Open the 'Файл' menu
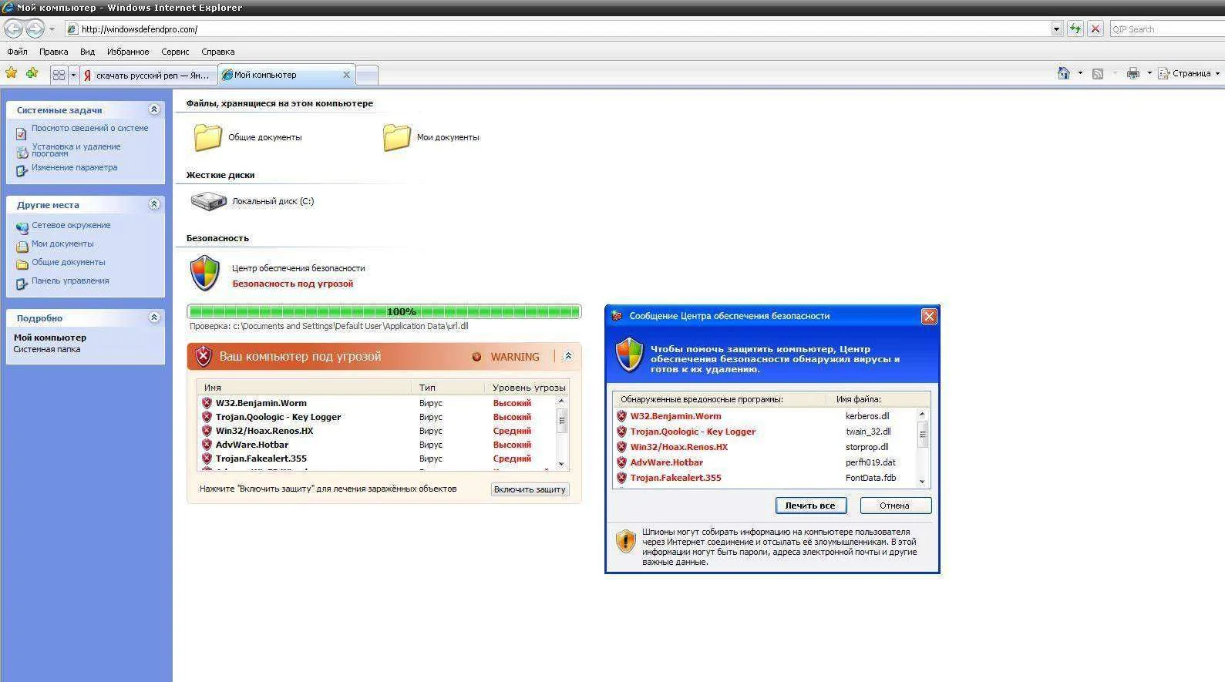This screenshot has height=682, width=1225. (17, 52)
